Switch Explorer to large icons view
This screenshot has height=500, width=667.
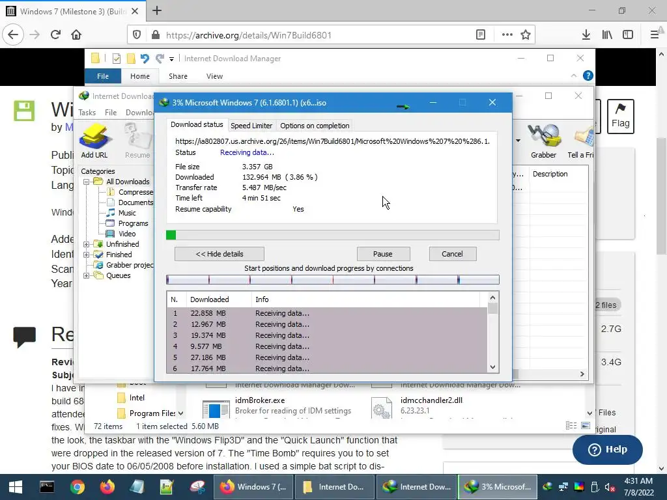point(586,426)
